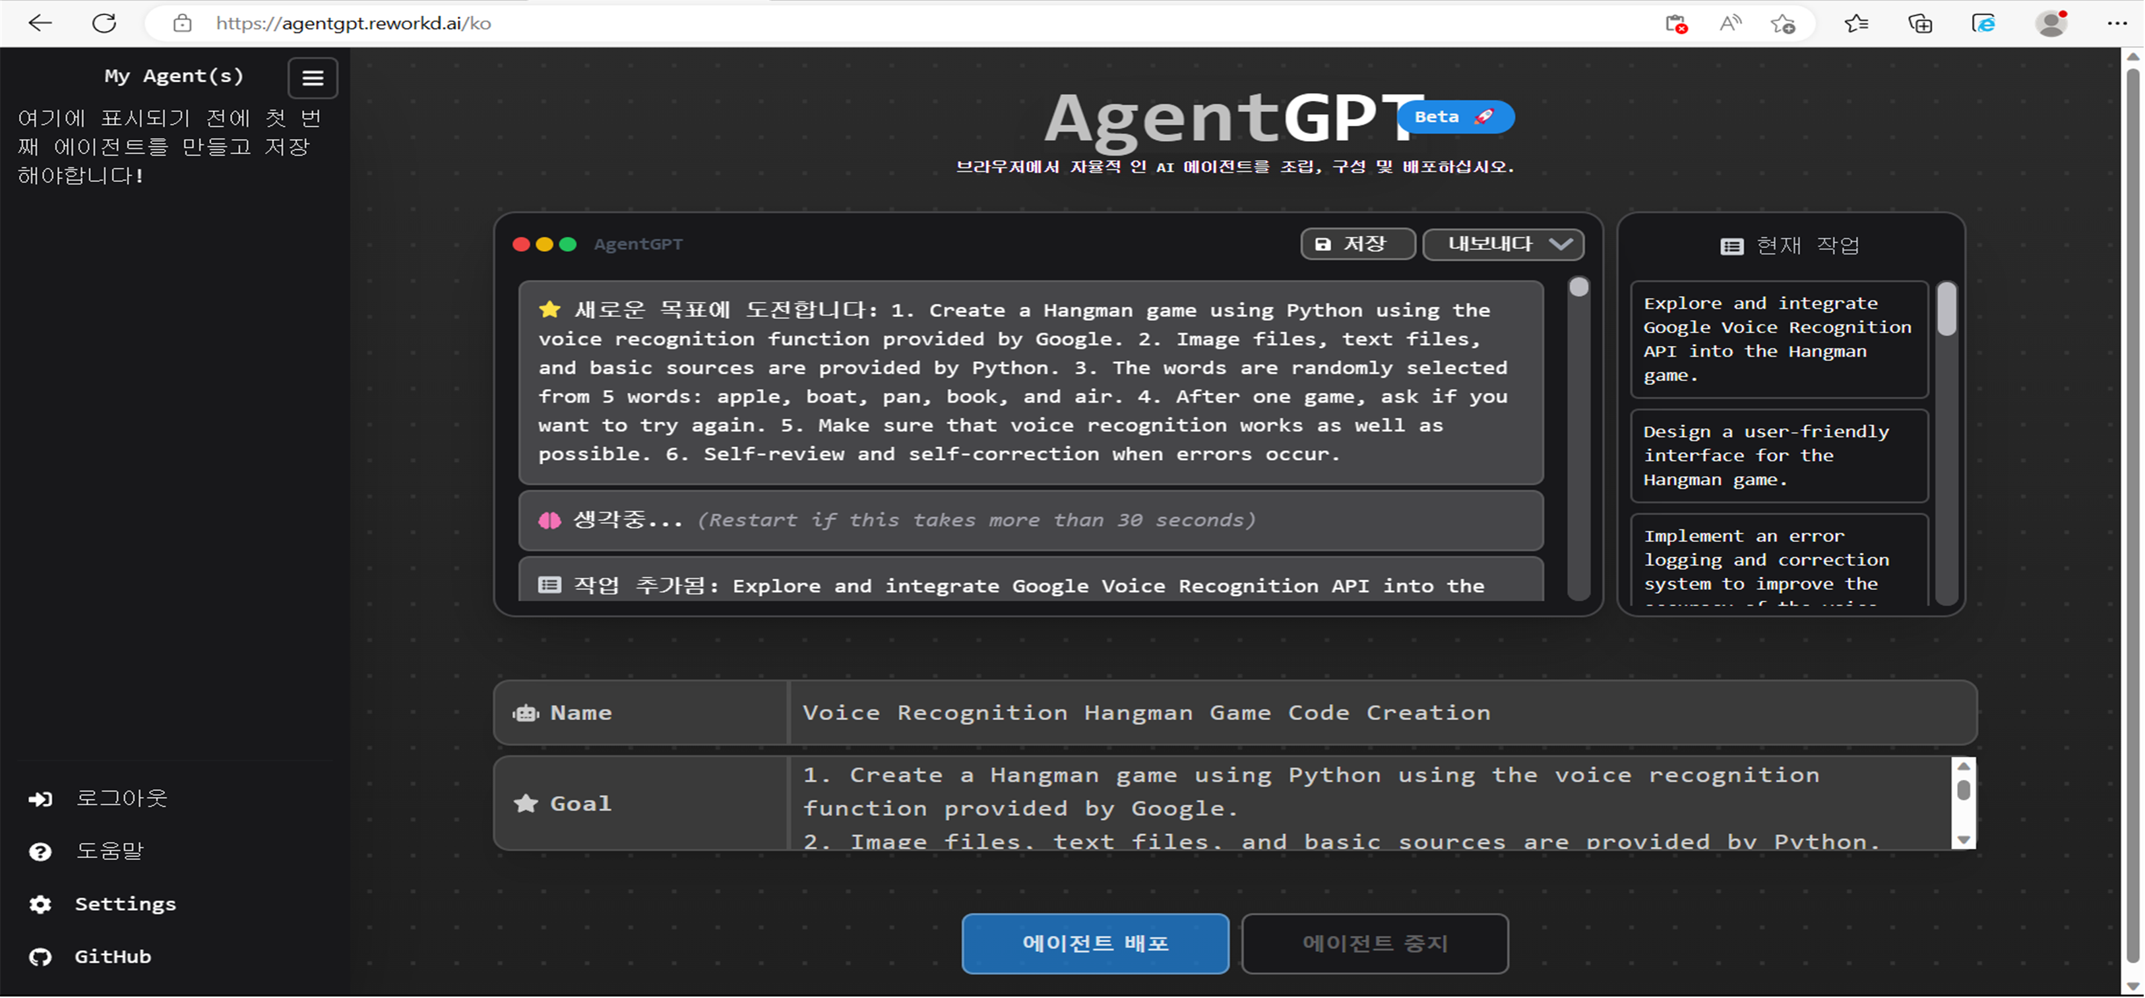The width and height of the screenshot is (2145, 998).
Task: Click the 에이전트 중지 stop button
Action: tap(1375, 943)
